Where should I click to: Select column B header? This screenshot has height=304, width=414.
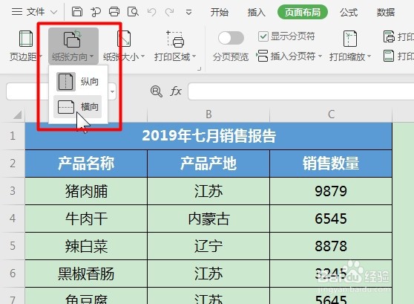click(x=208, y=114)
